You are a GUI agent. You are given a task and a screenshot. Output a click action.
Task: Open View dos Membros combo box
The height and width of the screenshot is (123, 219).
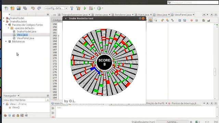point(26,100)
